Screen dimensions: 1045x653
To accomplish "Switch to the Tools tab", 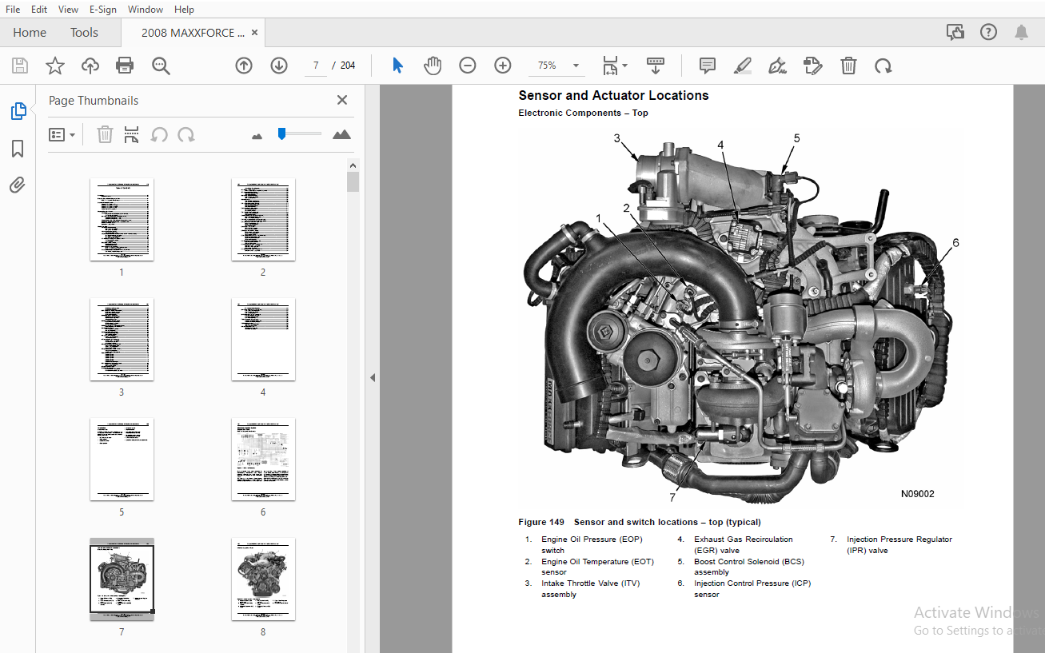I will [x=84, y=33].
